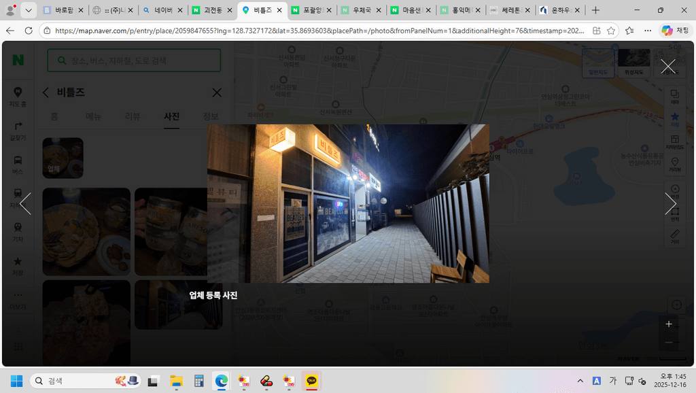Open KakaoTalk from the taskbar

pyautogui.click(x=311, y=381)
